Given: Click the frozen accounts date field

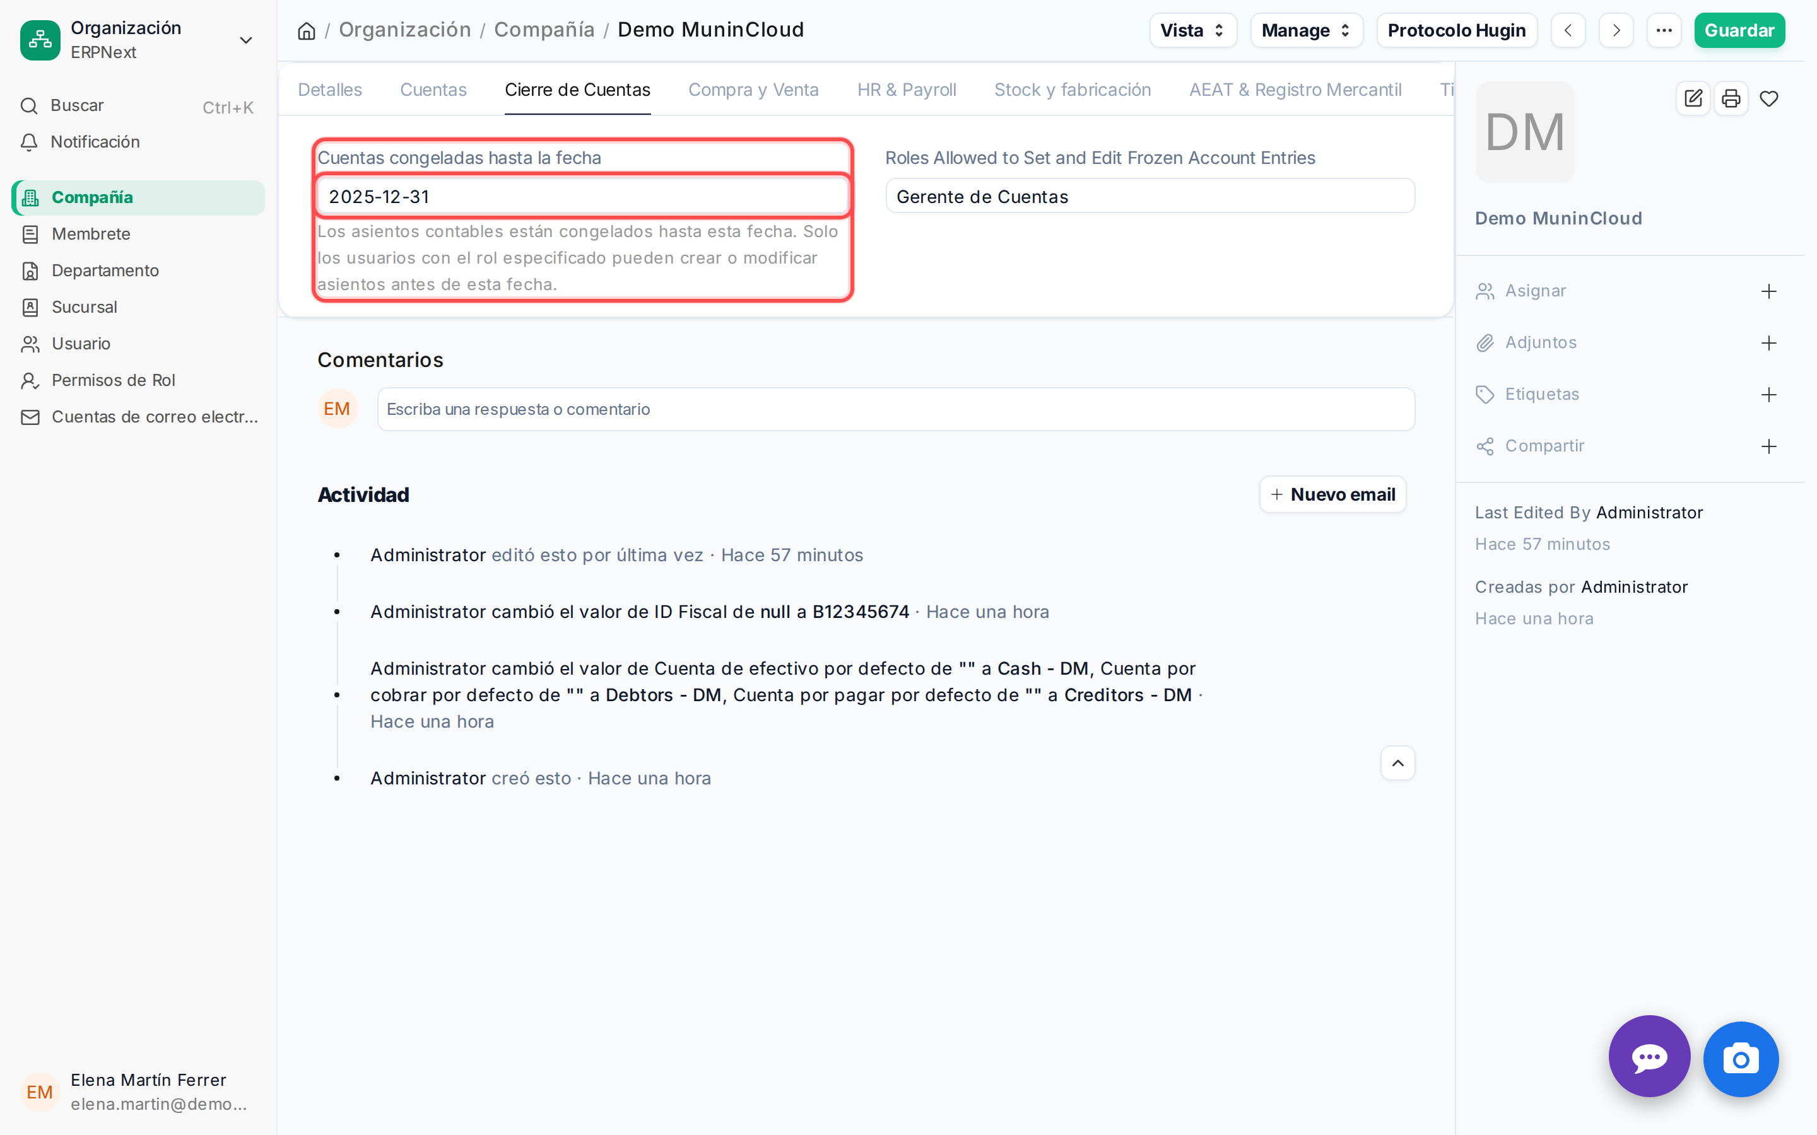Looking at the screenshot, I should pyautogui.click(x=584, y=197).
